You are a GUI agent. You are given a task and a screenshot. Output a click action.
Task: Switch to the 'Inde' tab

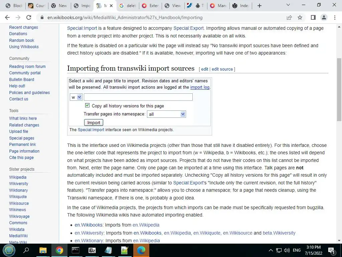241,6
